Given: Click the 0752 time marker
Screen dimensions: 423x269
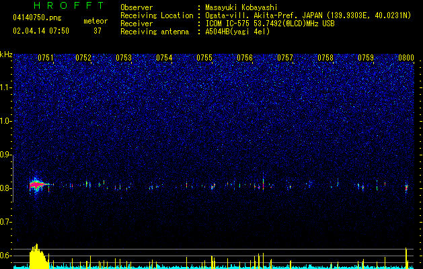Looking at the screenshot, I should [x=83, y=58].
